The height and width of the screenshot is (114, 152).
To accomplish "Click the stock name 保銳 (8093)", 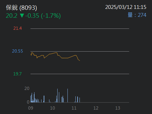I will (x=22, y=8).
